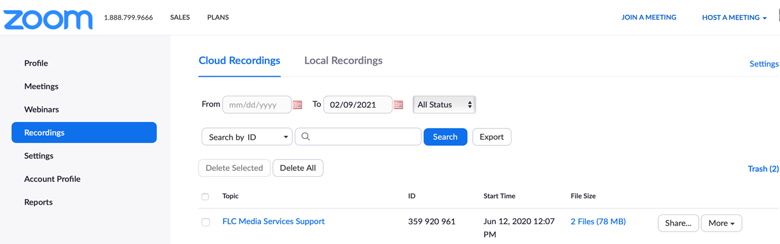Open the From date calendar picker
Image resolution: width=780 pixels, height=244 pixels.
coord(297,105)
